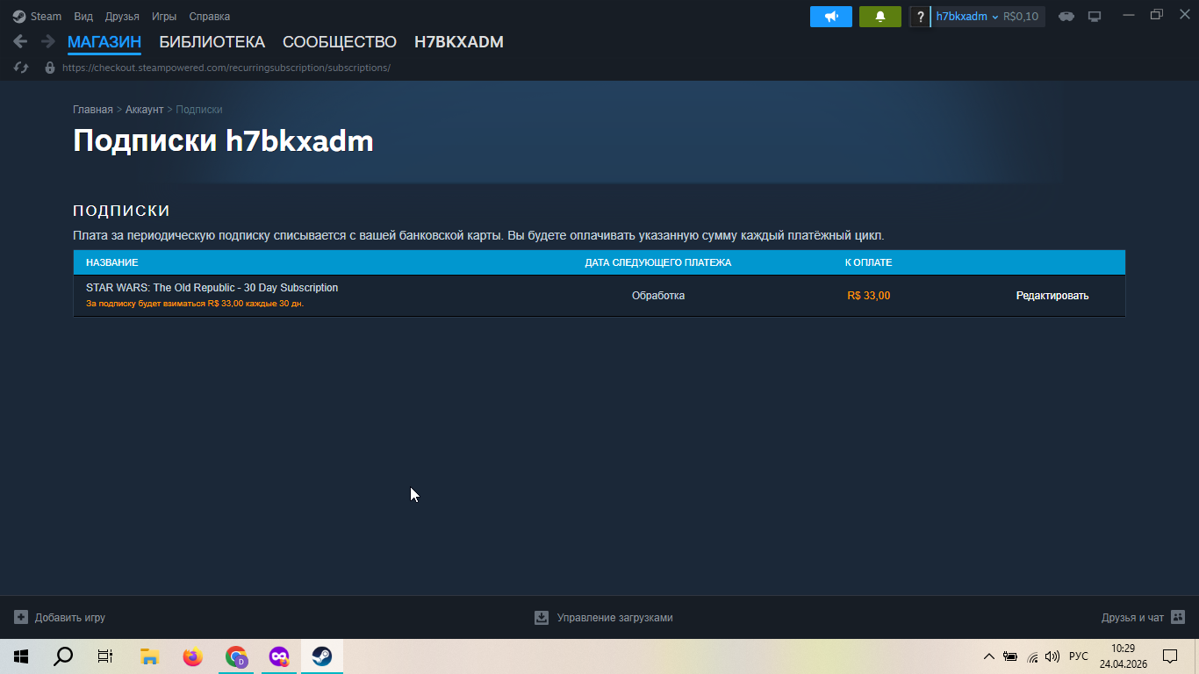Open the Справка menu
The image size is (1199, 674).
point(210,17)
